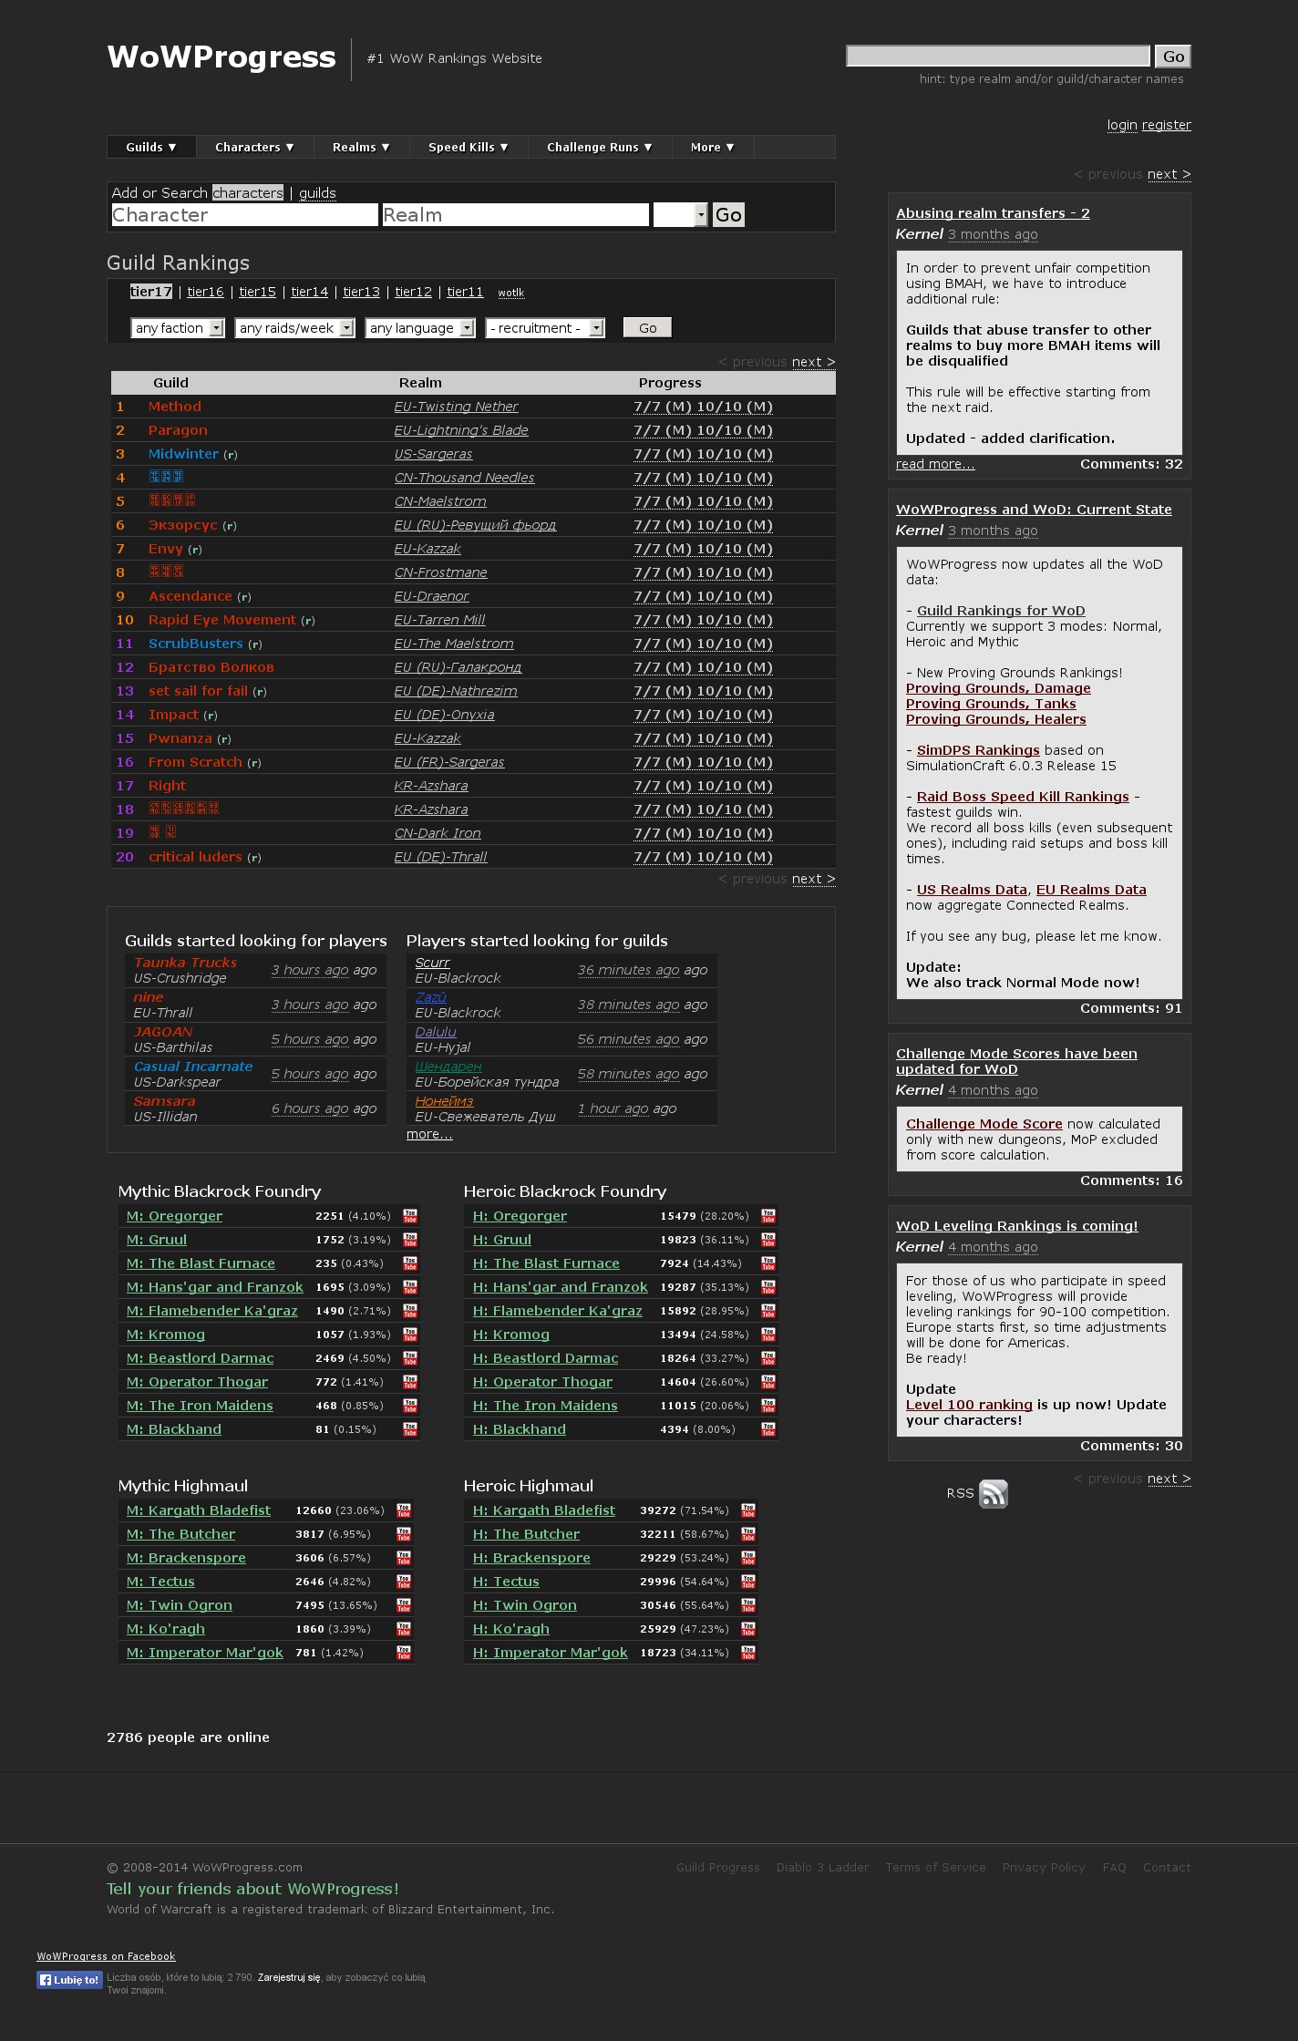Focus the Character name input field

click(x=243, y=215)
